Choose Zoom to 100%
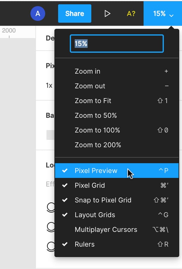Image resolution: width=182 pixels, height=269 pixels. (117, 130)
